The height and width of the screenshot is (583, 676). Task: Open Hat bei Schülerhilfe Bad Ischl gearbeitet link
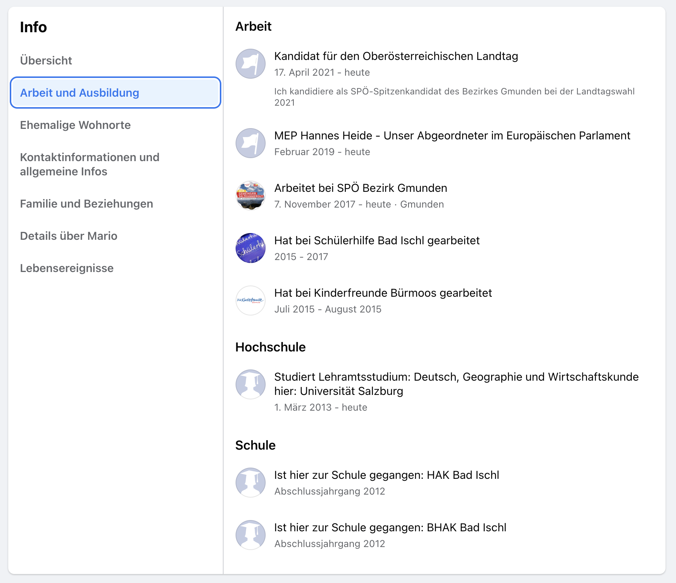point(377,241)
